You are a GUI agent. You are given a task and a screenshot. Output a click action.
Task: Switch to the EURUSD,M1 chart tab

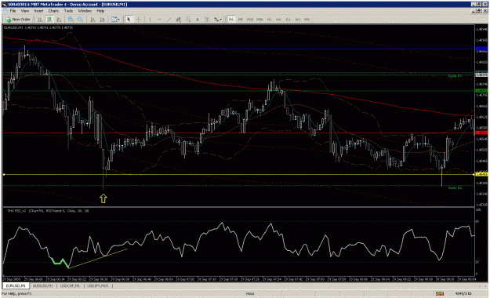tap(16, 285)
